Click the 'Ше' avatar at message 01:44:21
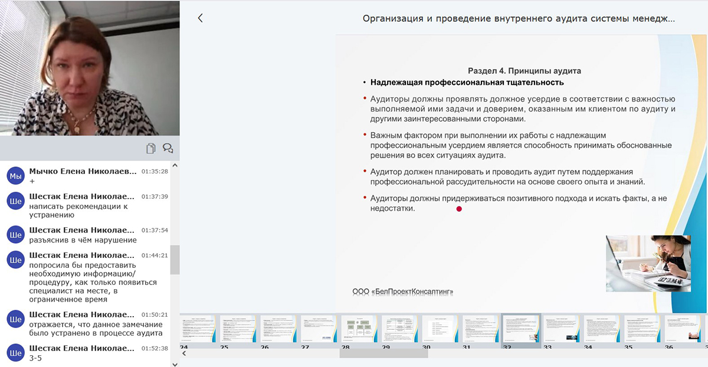 point(15,260)
